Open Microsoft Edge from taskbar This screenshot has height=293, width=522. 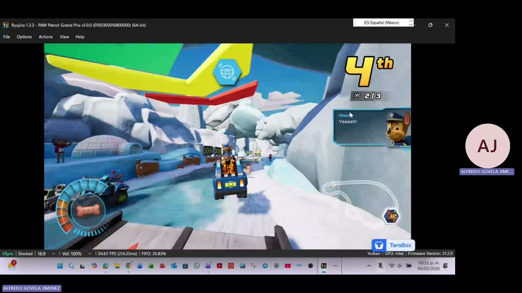click(x=106, y=266)
